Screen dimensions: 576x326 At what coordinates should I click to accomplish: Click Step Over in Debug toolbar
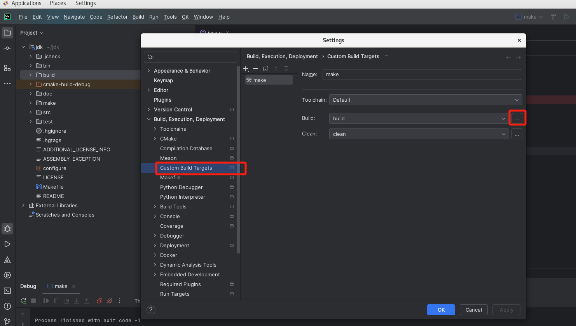pos(66,301)
